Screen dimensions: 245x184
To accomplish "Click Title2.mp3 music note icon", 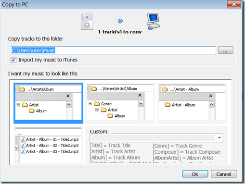I will tap(23, 146).
